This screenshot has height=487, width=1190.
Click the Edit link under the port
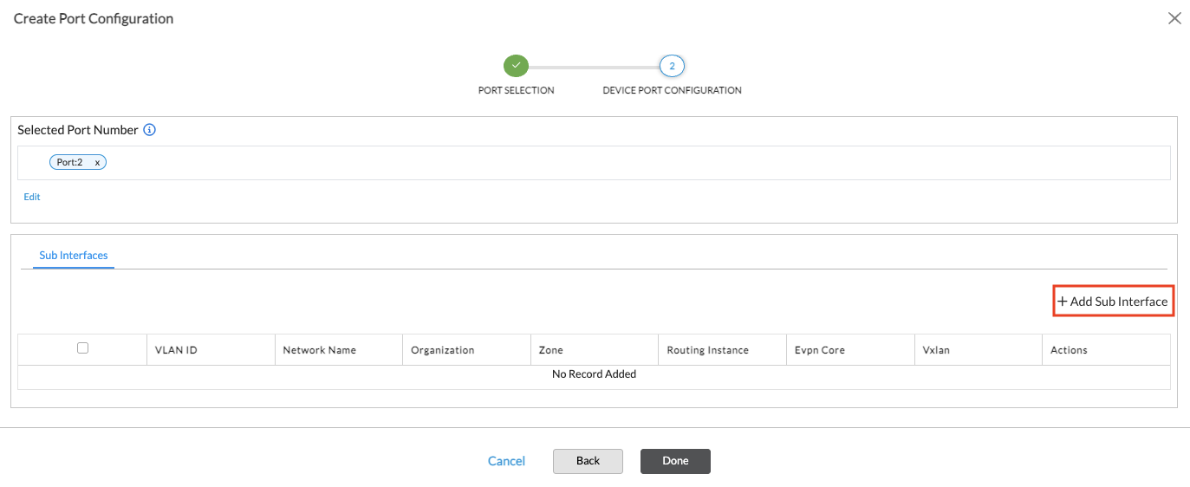click(32, 197)
